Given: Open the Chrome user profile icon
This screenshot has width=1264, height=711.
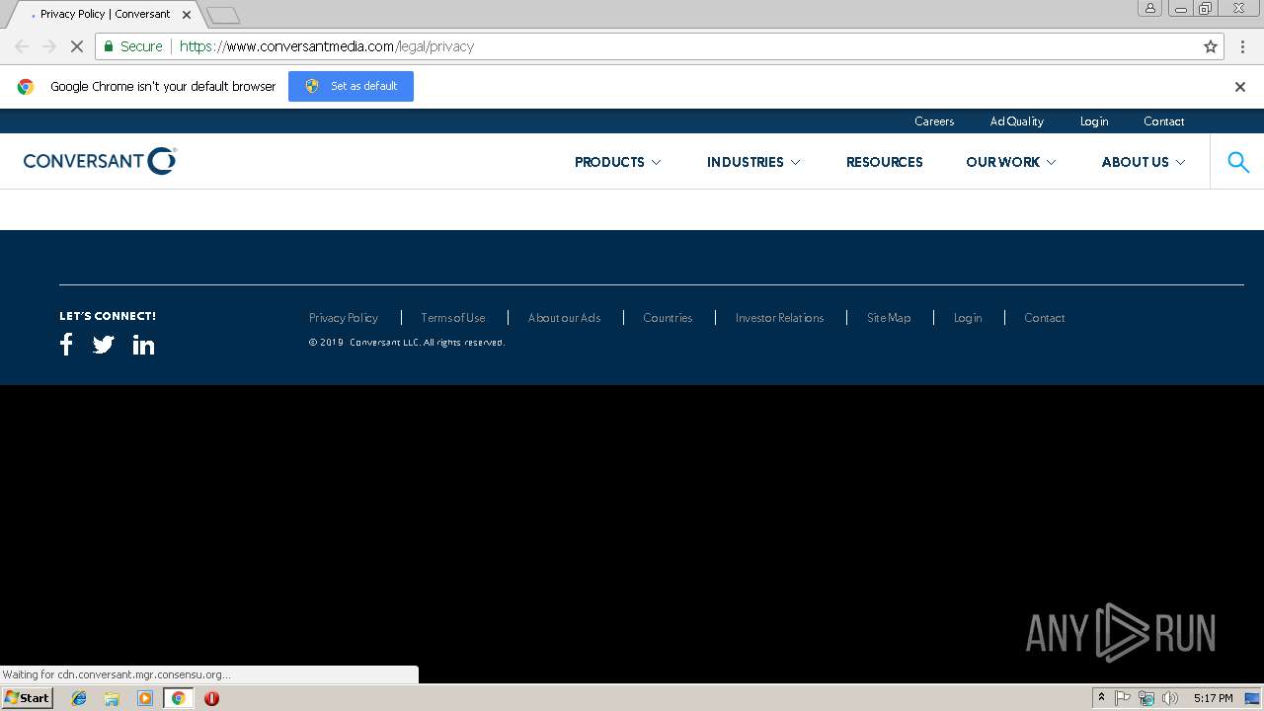Looking at the screenshot, I should [1150, 8].
